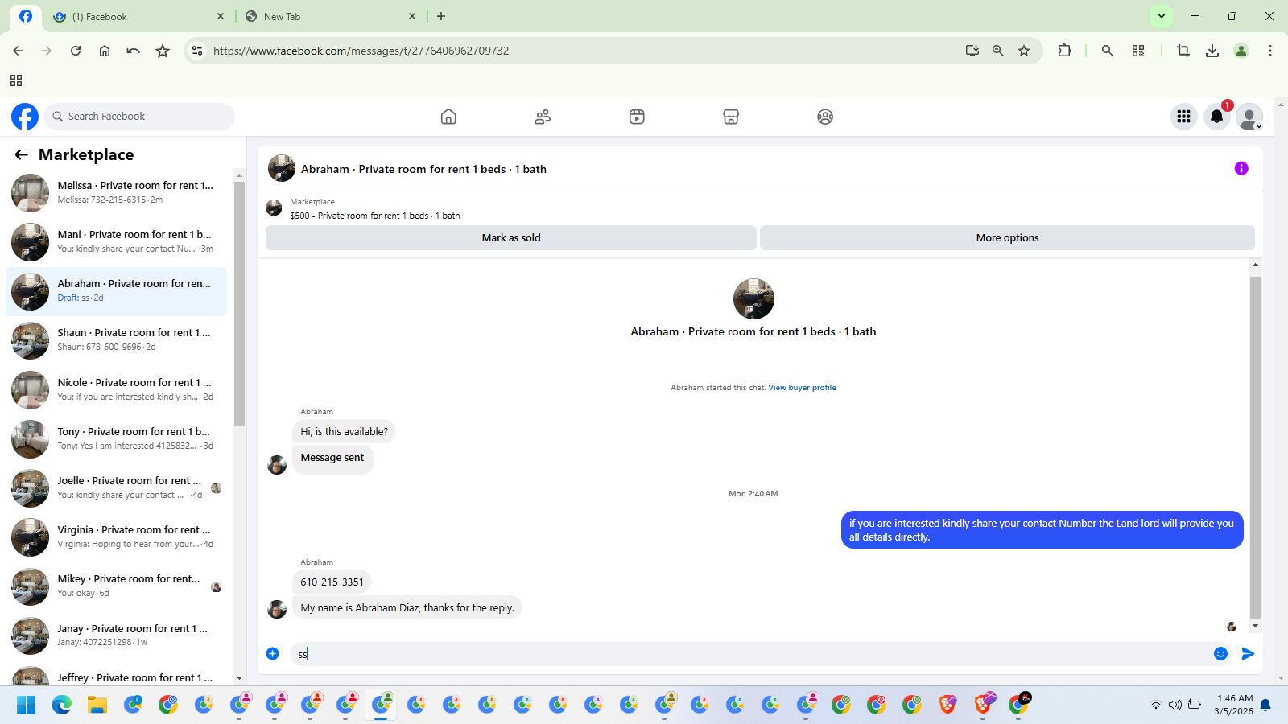Open Joelle's conversation in the list

117,488
